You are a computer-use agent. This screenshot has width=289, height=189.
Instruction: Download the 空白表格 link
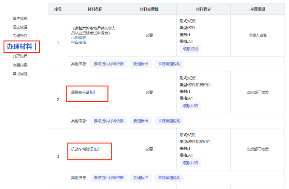(x=78, y=42)
